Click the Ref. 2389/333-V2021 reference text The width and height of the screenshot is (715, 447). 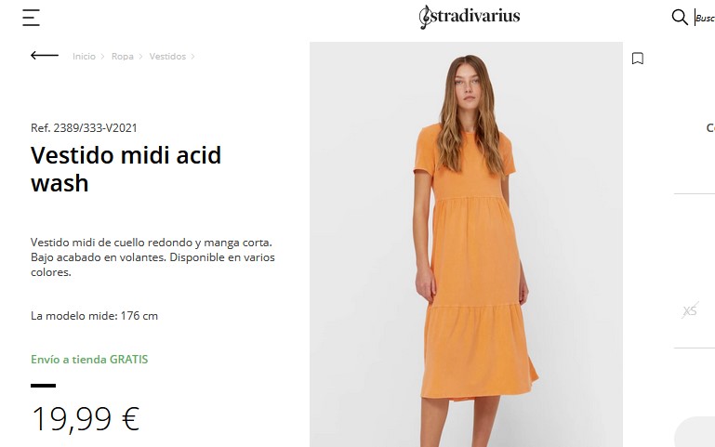84,128
